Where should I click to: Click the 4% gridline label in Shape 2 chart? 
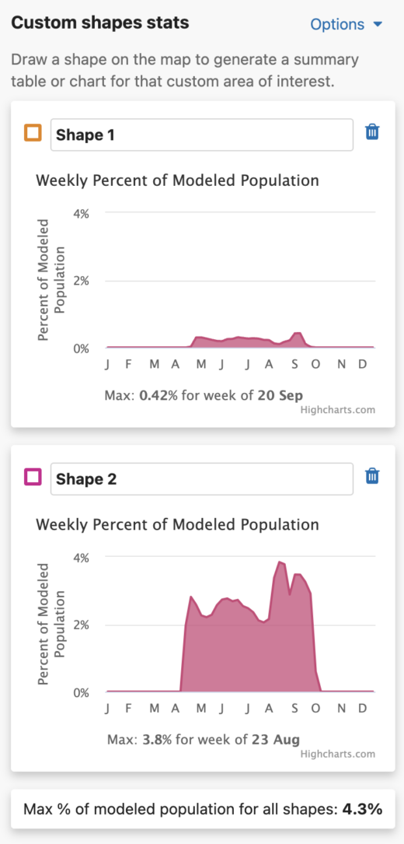tap(82, 557)
